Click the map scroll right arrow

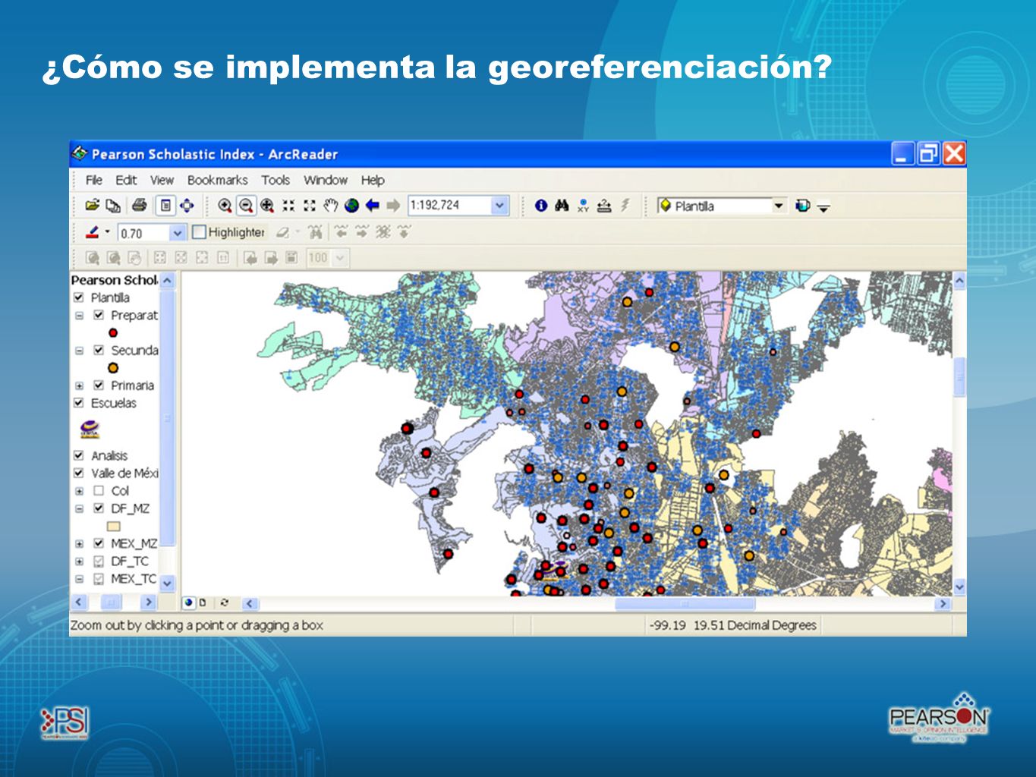(943, 604)
